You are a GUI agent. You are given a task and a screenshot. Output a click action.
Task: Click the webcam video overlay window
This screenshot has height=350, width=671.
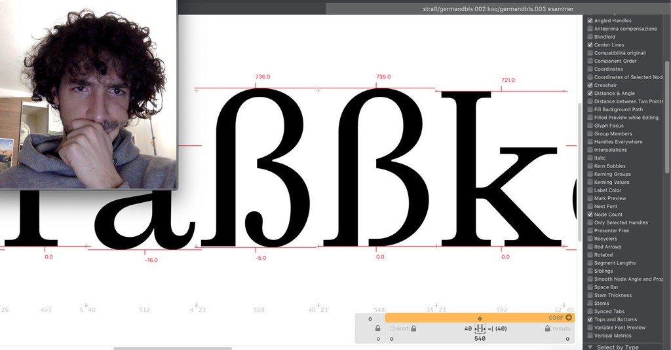[88, 95]
